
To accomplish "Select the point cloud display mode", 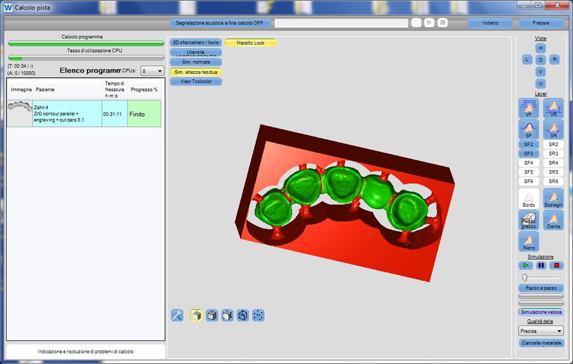I will [x=258, y=315].
